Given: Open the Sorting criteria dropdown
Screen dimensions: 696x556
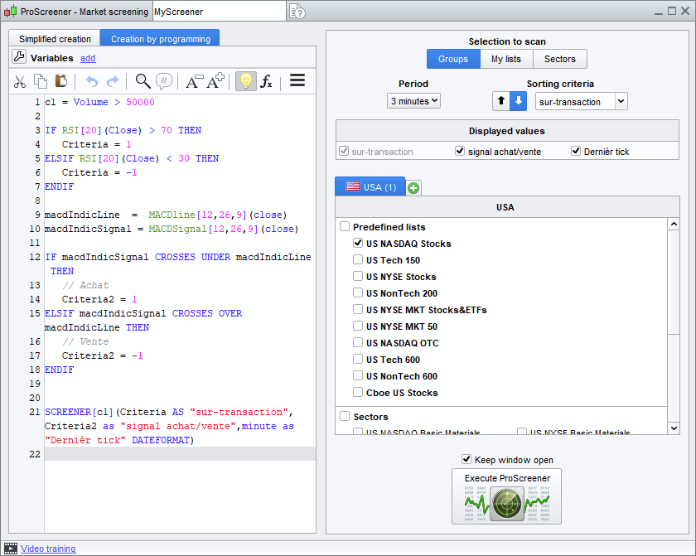Looking at the screenshot, I should coord(581,101).
